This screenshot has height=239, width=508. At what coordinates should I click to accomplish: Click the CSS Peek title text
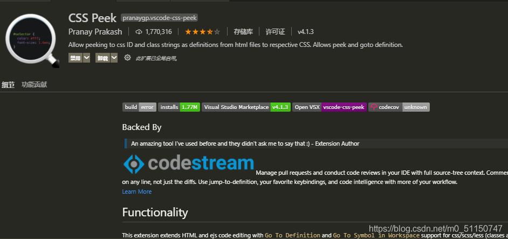[x=92, y=18]
